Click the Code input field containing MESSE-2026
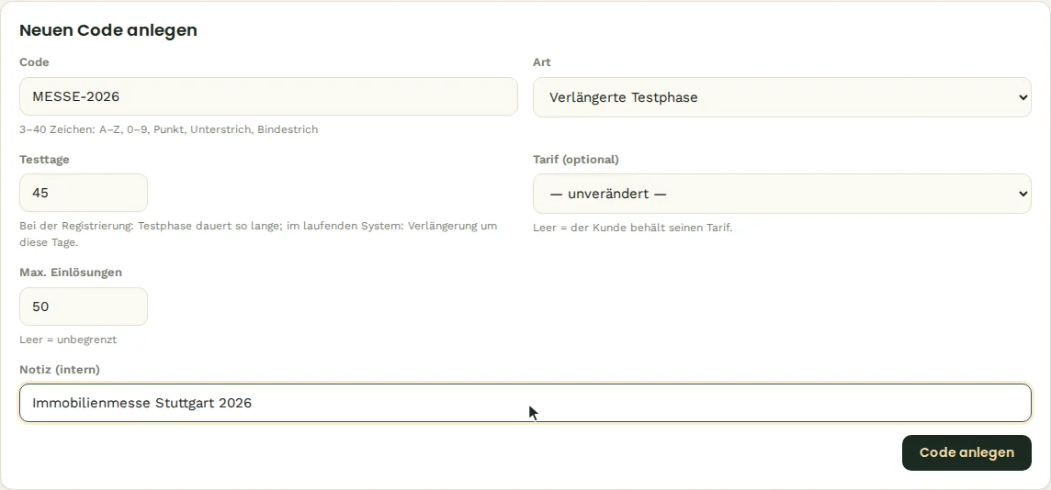 click(x=268, y=96)
